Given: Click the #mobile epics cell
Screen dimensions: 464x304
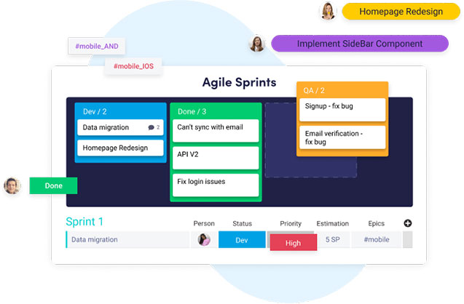Looking at the screenshot, I should (376, 239).
